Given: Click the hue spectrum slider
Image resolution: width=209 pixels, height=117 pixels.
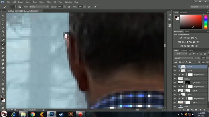Looking at the screenshot, I should (x=206, y=22).
